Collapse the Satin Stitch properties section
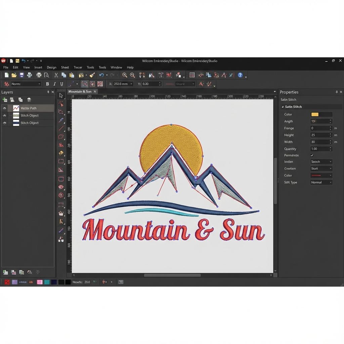This screenshot has width=344, height=344. 283,107
